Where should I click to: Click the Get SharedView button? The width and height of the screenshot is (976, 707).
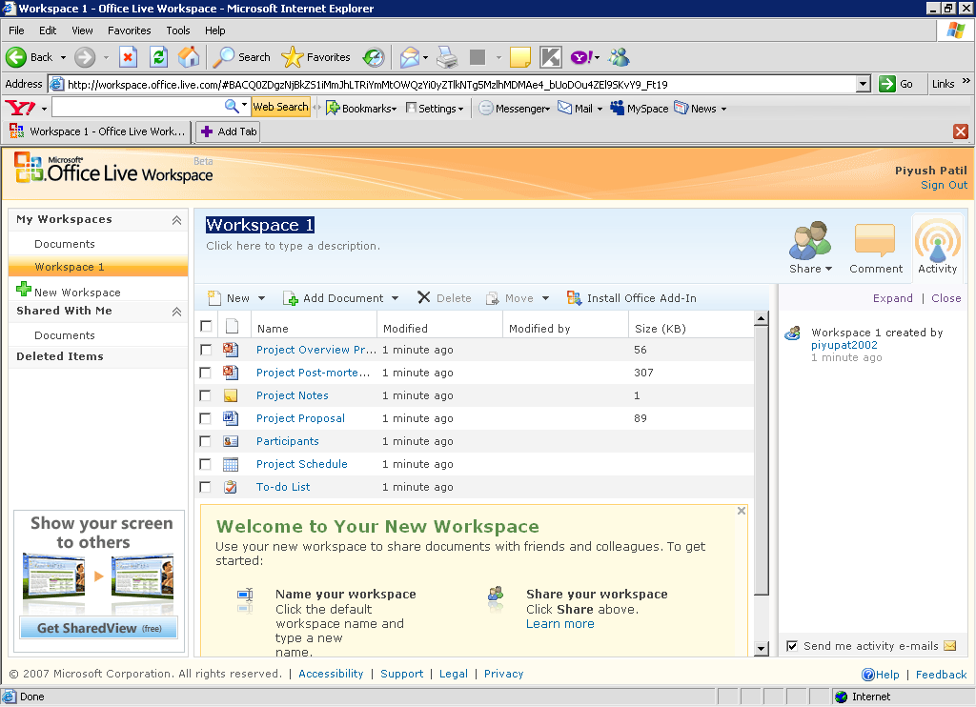point(98,628)
